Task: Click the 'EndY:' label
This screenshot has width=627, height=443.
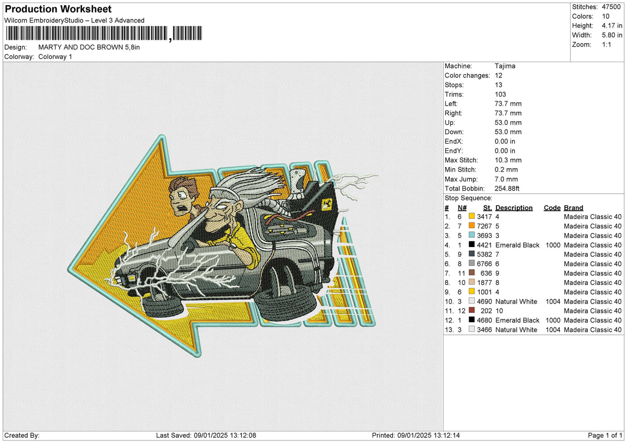Action: pos(454,150)
